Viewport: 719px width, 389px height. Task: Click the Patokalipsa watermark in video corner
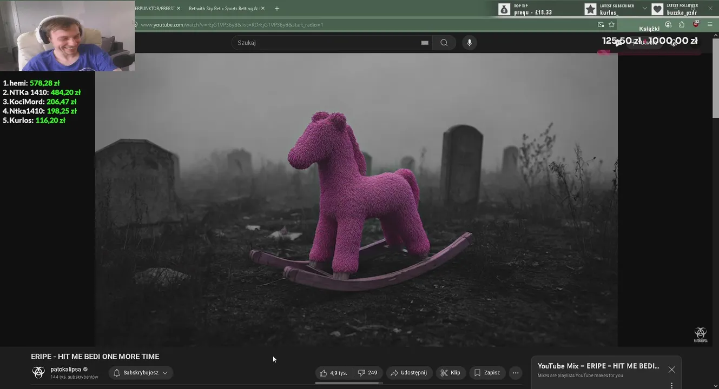coord(701,334)
